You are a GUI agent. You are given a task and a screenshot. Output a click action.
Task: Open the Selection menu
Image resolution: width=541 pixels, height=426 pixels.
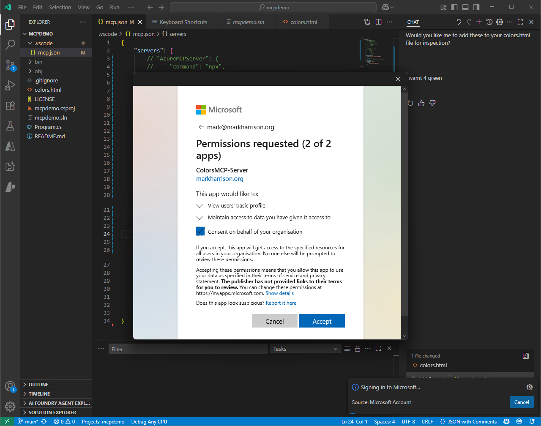click(60, 7)
